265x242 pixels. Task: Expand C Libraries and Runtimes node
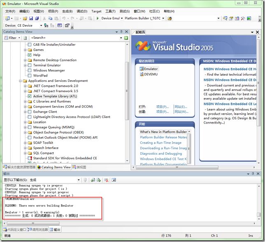pyautogui.click(x=25, y=101)
